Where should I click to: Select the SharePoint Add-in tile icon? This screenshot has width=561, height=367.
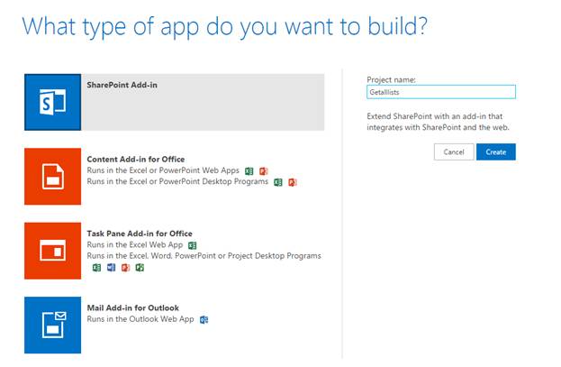point(53,103)
